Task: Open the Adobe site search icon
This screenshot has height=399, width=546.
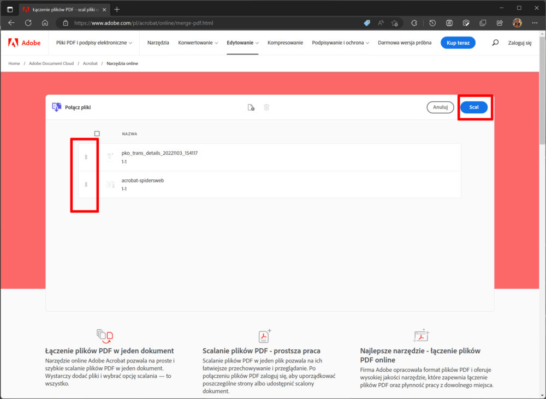Action: point(495,43)
